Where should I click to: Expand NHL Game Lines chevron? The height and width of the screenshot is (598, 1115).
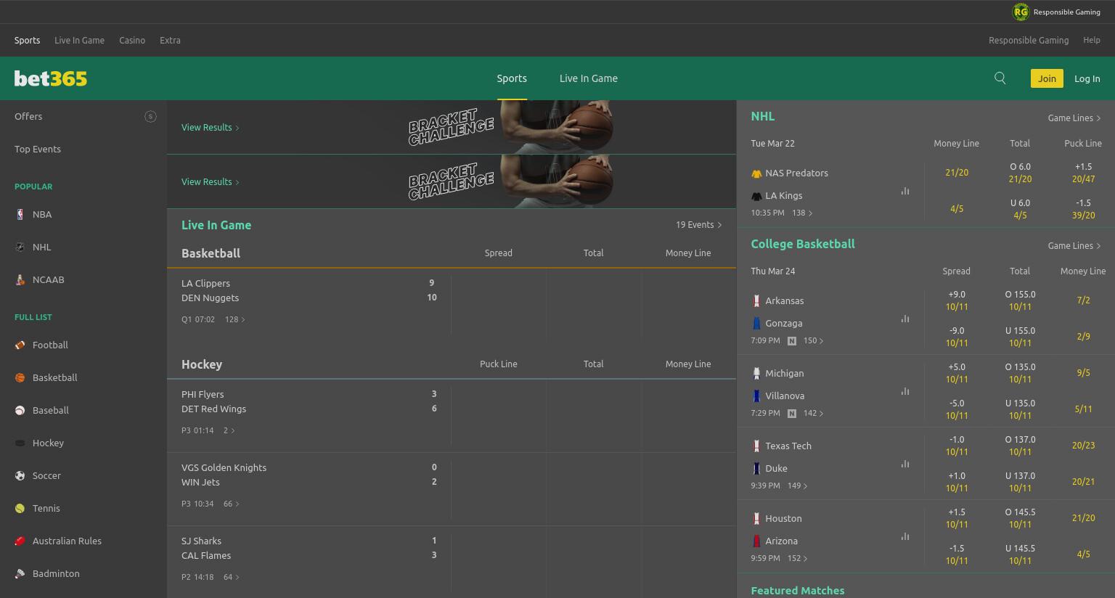coord(1098,118)
